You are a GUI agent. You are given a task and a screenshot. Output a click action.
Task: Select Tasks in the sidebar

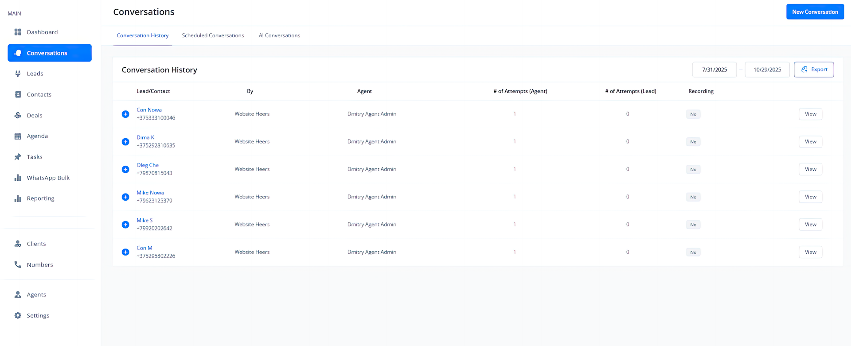click(x=50, y=157)
